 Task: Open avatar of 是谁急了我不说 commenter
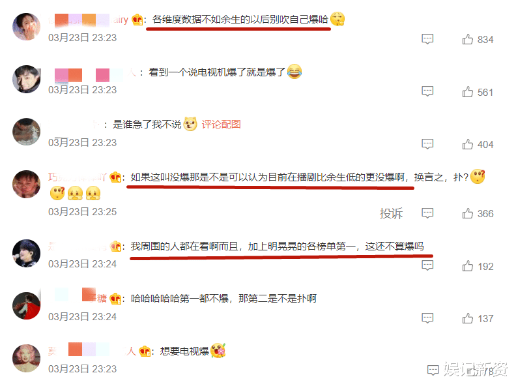26,132
